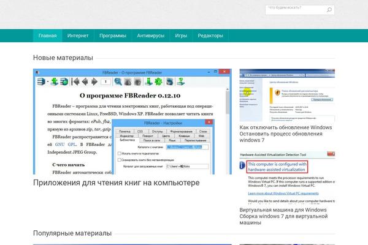This screenshot has width=368, height=245.
Task: Click the blue info icon in Virtualization Detection Tool
Action: coord(242,165)
